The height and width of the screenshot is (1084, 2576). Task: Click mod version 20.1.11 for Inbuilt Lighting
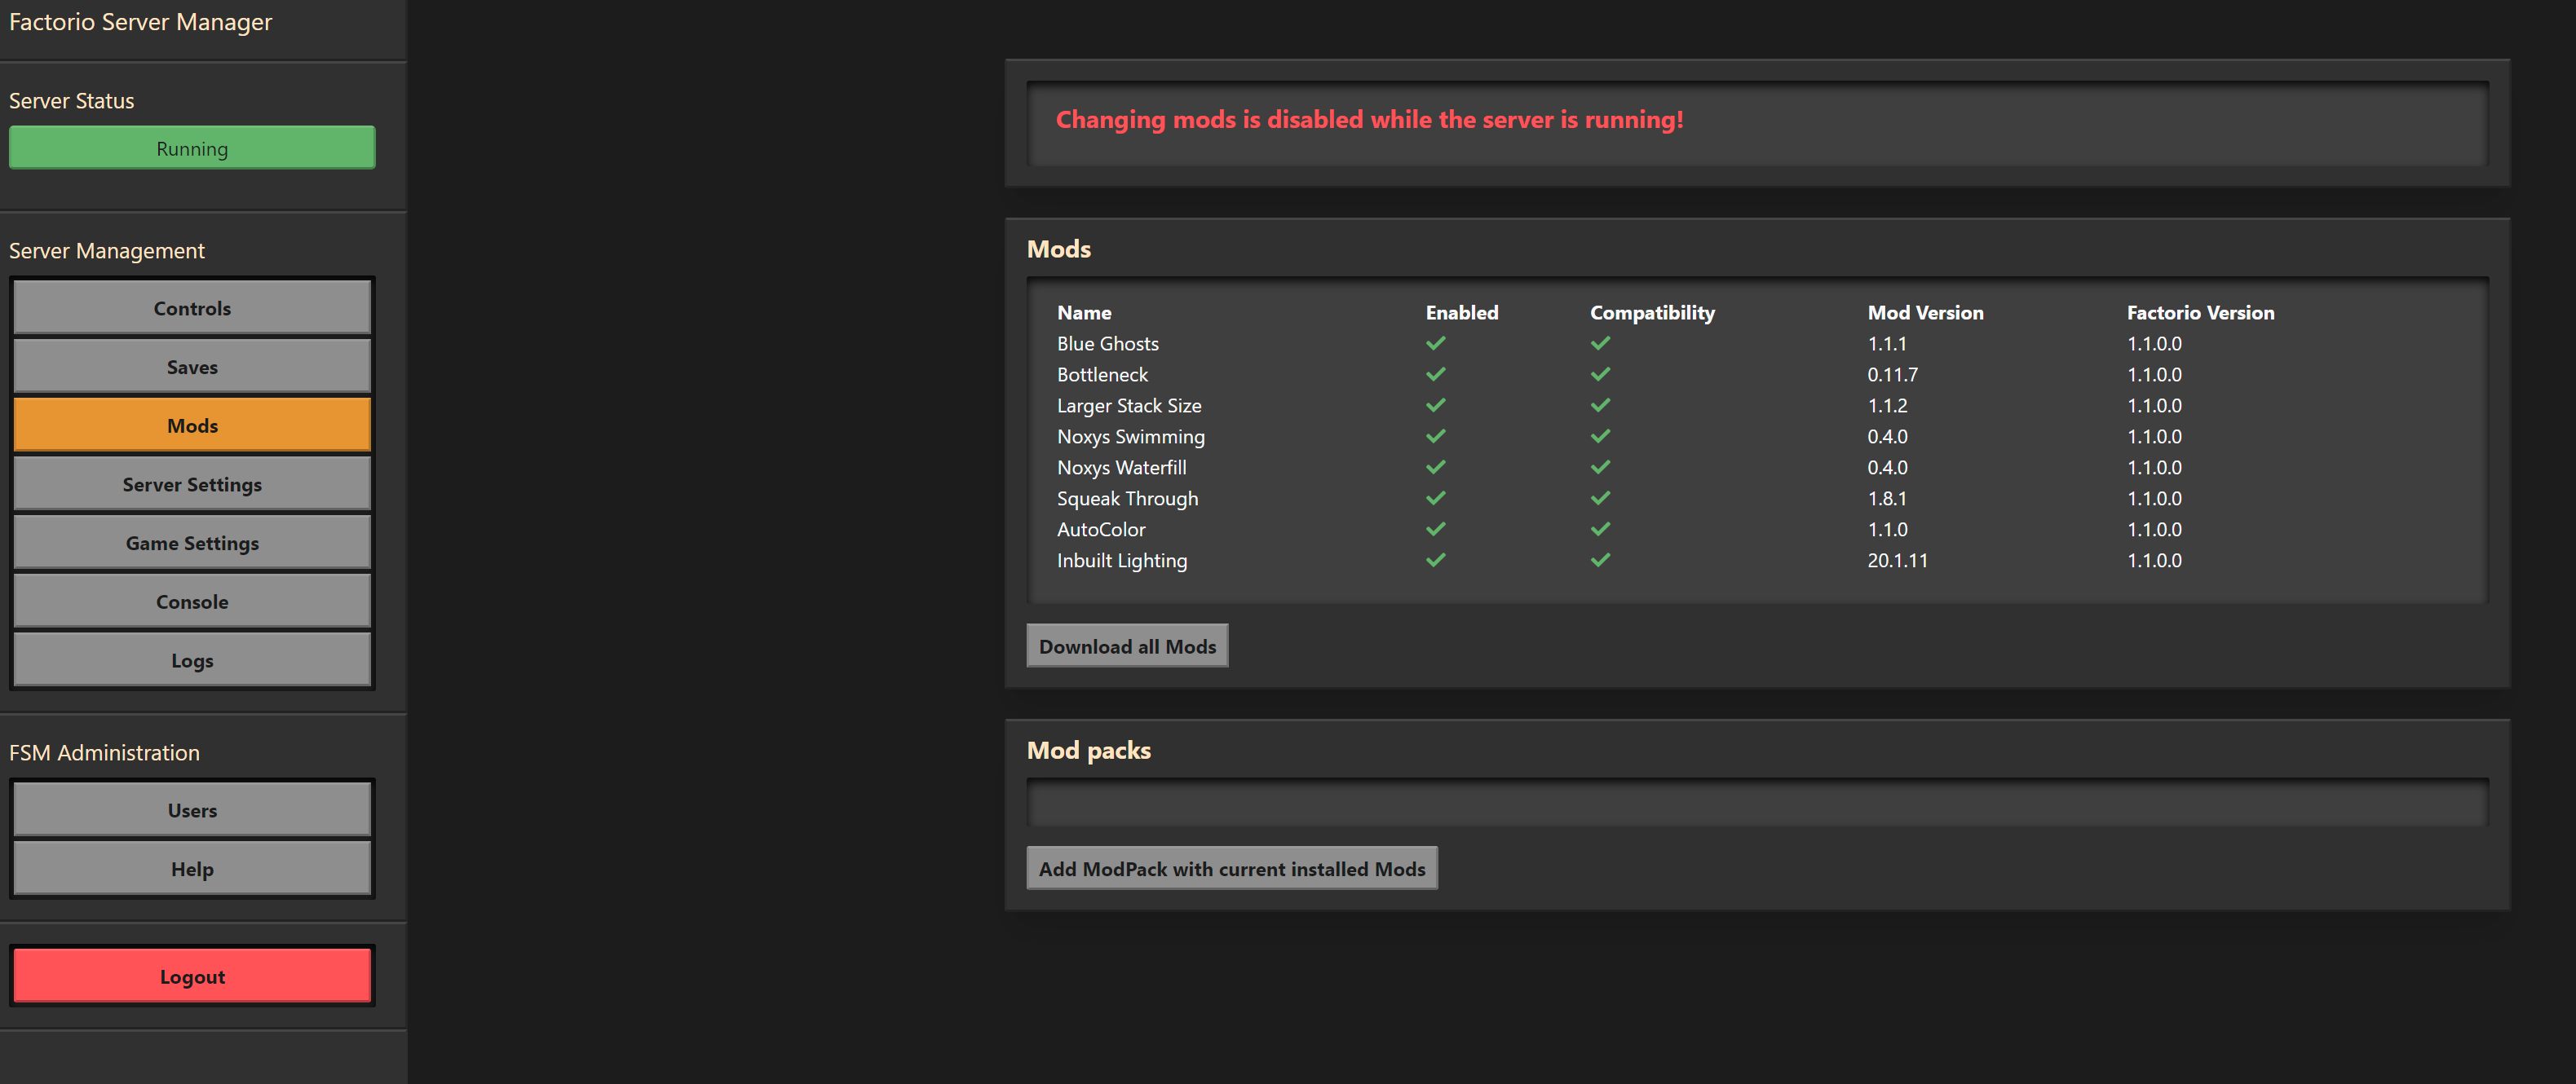tap(1897, 561)
